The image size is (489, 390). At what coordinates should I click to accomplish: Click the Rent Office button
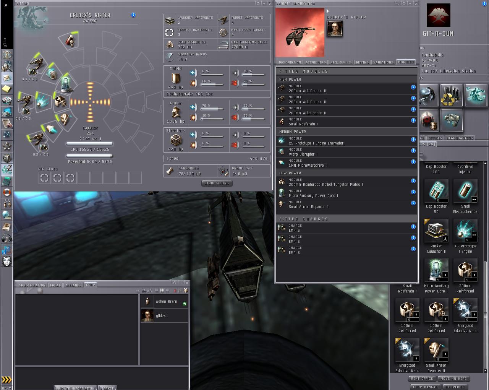coord(422,379)
